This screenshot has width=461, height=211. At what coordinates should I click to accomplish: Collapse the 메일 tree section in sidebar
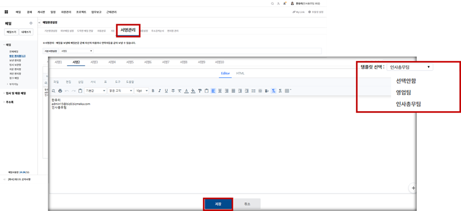click(4, 45)
